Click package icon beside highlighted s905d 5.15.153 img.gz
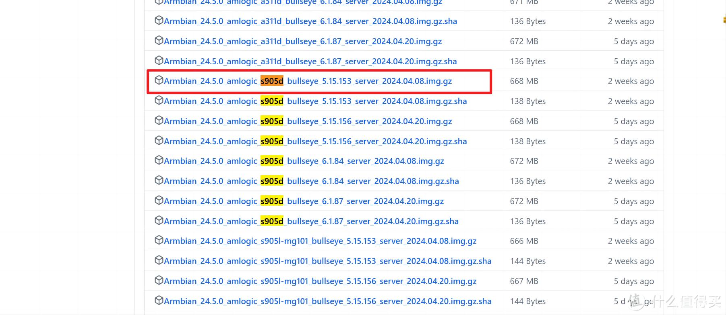This screenshot has height=315, width=726. (159, 80)
